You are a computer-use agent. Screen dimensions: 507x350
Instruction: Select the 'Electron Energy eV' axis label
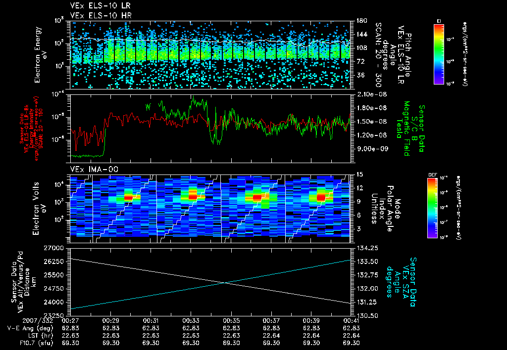[41, 55]
